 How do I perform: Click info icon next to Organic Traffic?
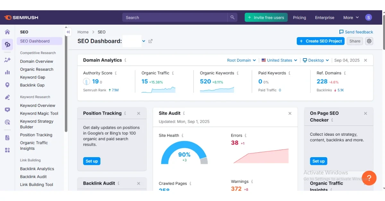[x=173, y=73]
